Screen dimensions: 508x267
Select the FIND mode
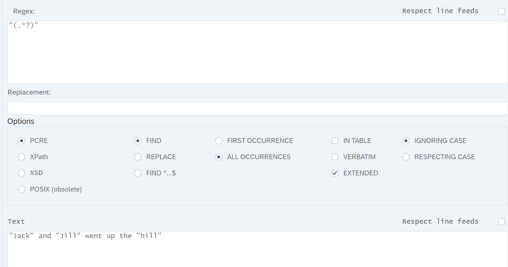tap(138, 140)
